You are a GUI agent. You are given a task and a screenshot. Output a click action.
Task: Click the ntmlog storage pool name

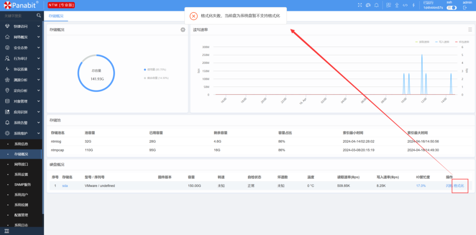(56, 141)
